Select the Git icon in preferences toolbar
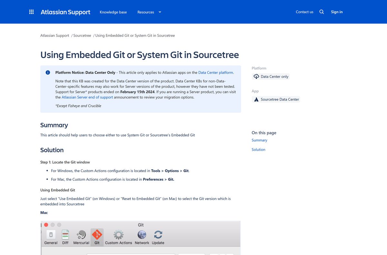 pyautogui.click(x=97, y=234)
